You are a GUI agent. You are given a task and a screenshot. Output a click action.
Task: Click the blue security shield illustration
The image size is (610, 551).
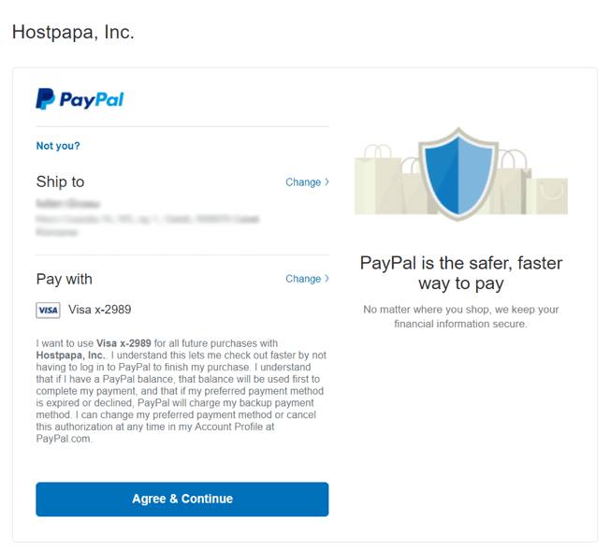[x=458, y=174]
